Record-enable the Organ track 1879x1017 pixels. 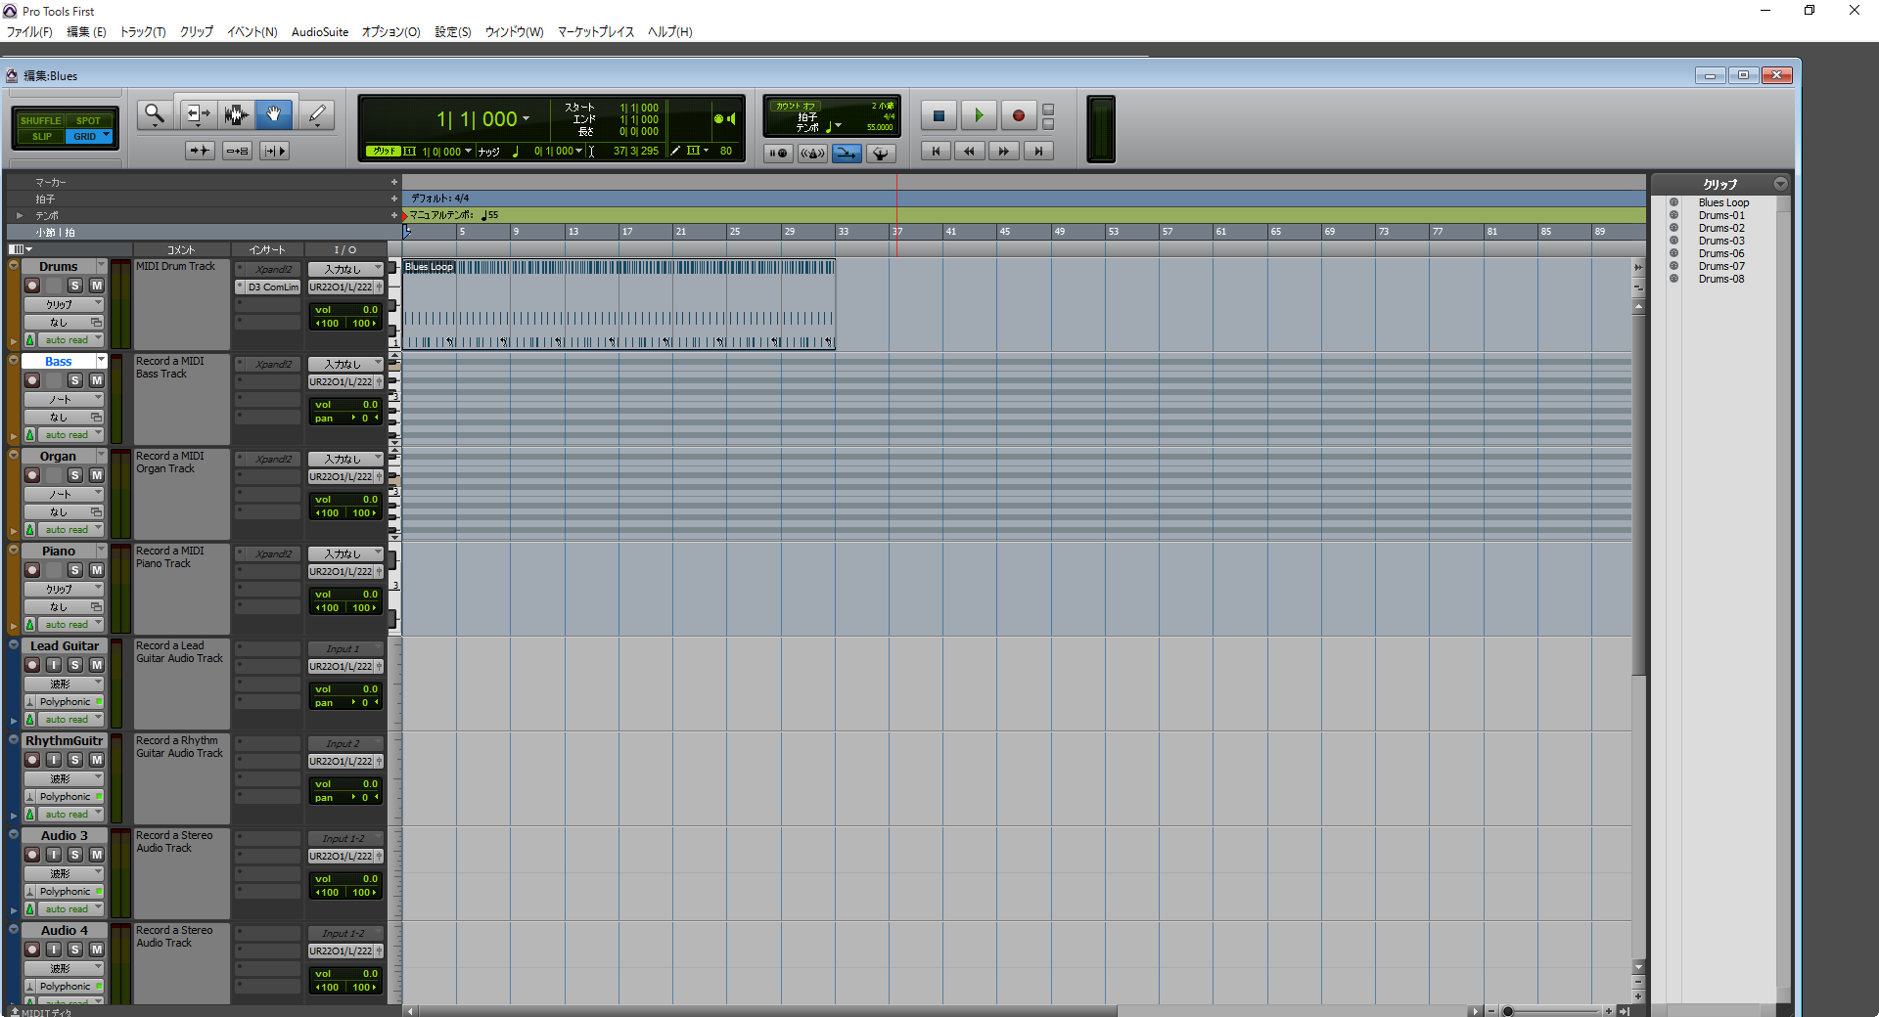[32, 475]
